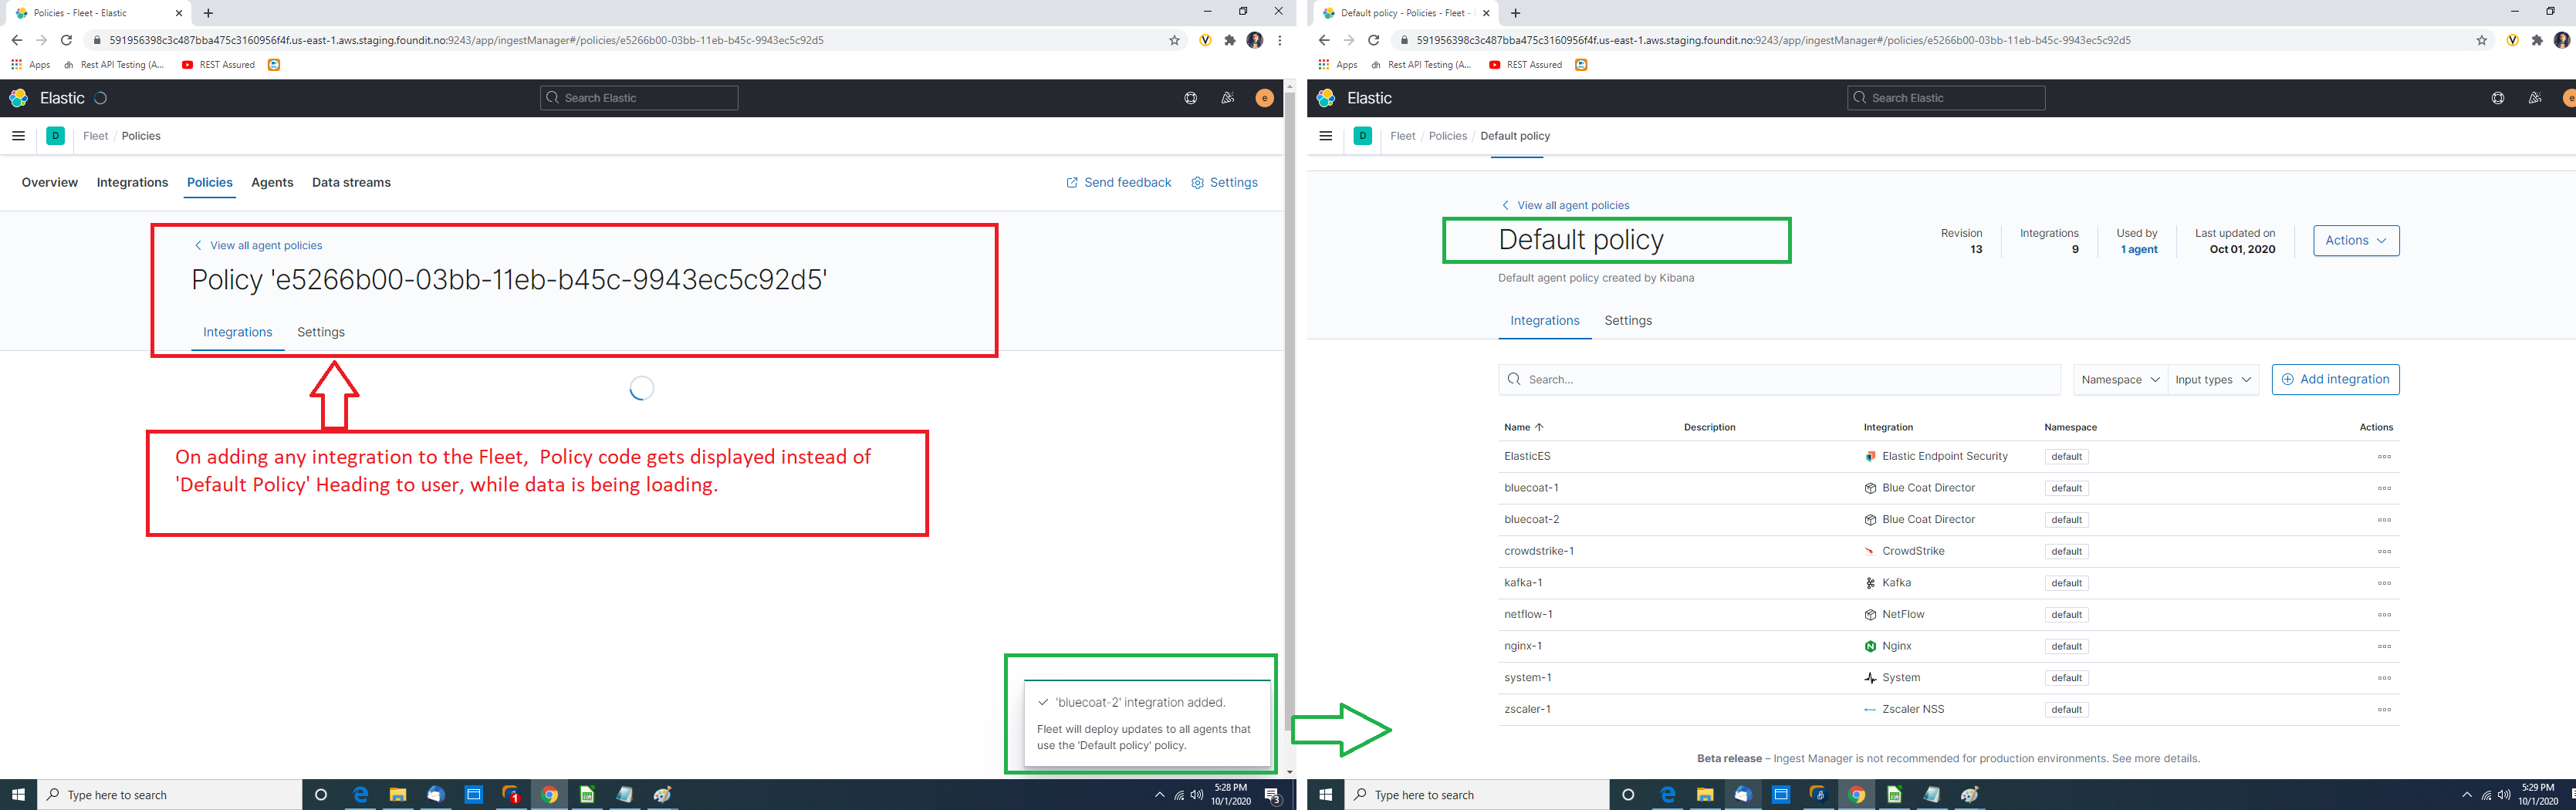This screenshot has width=2576, height=810.
Task: Open extensions puzzle icon in left browser
Action: click(1230, 40)
